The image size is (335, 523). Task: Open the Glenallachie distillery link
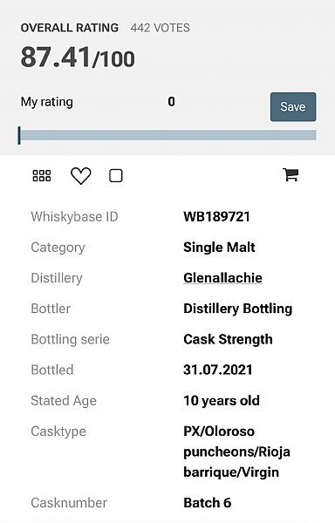222,278
